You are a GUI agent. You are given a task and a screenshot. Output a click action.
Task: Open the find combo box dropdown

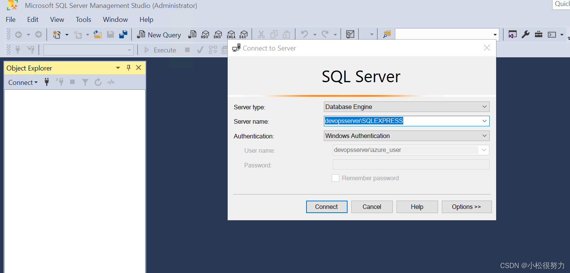point(495,35)
